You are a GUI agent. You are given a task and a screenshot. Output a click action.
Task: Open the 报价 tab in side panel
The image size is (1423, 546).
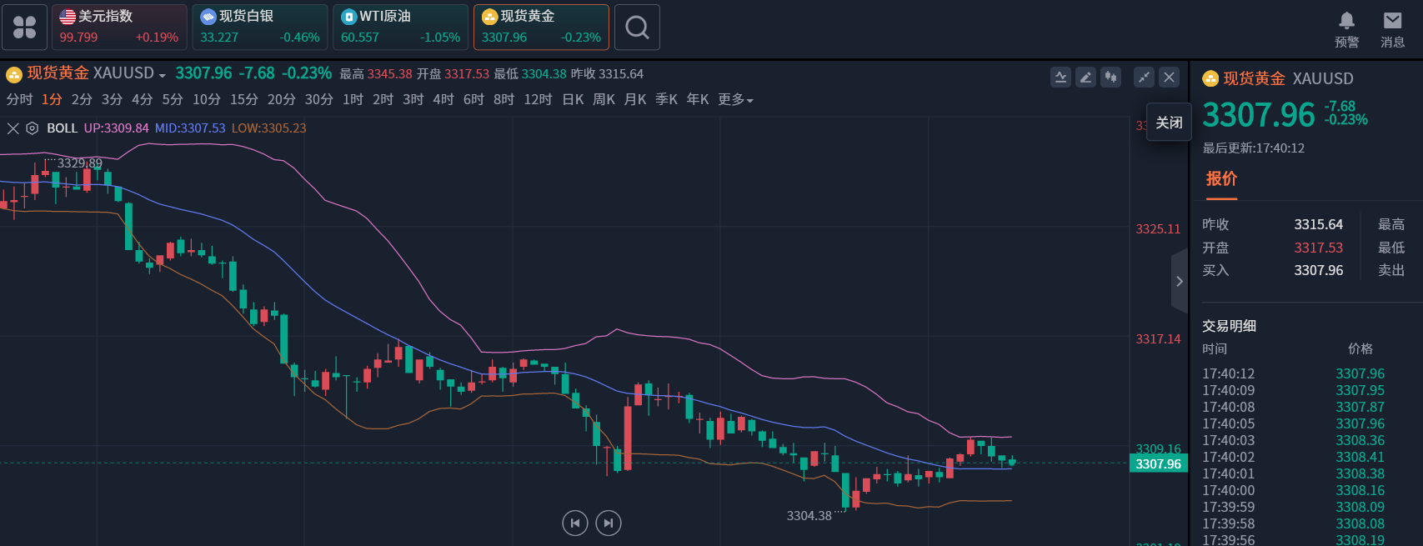[1221, 178]
